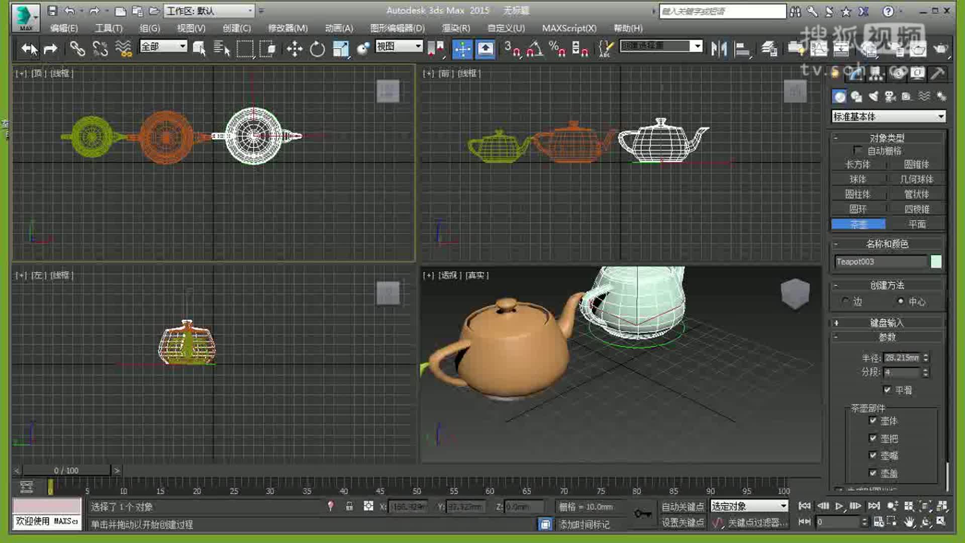
Task: Disable the 壶盖 (Lid) teapot part checkbox
Action: tap(874, 473)
